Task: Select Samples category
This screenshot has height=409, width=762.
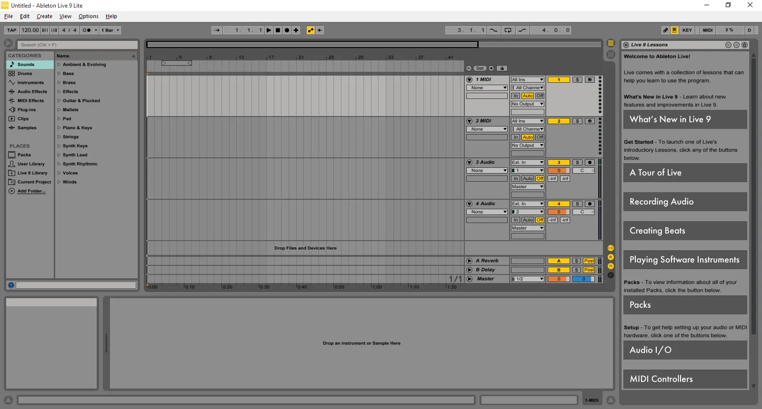Action: [30, 128]
